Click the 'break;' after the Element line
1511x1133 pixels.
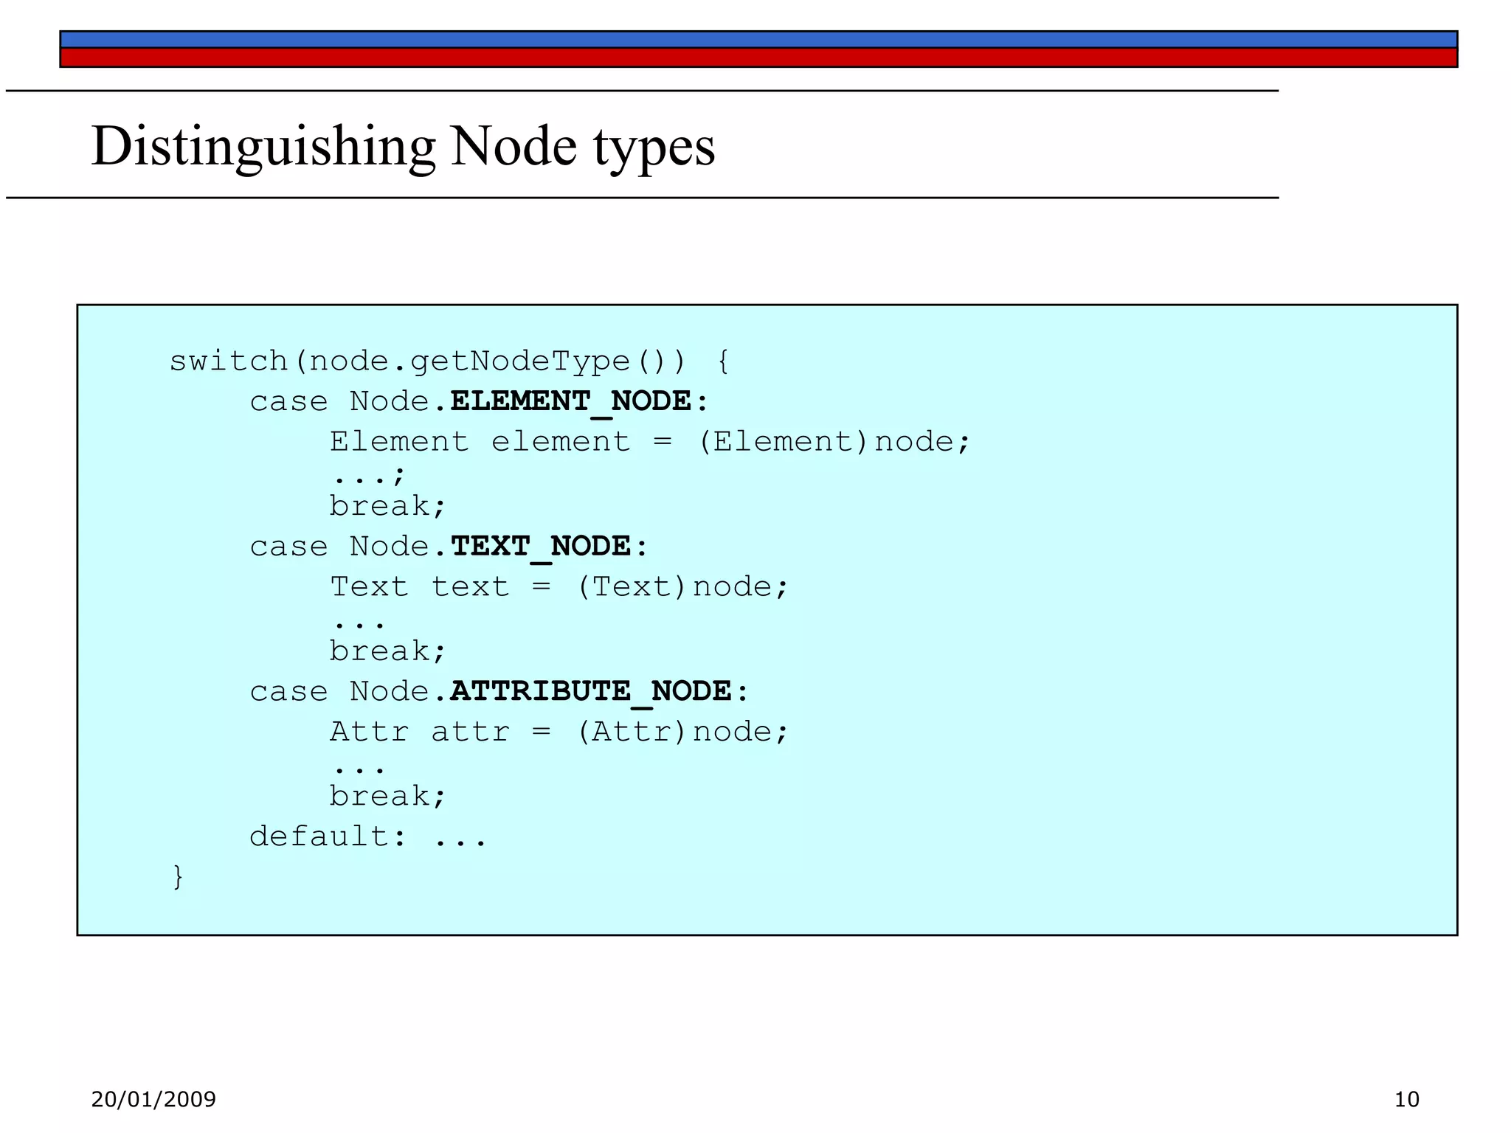click(388, 506)
